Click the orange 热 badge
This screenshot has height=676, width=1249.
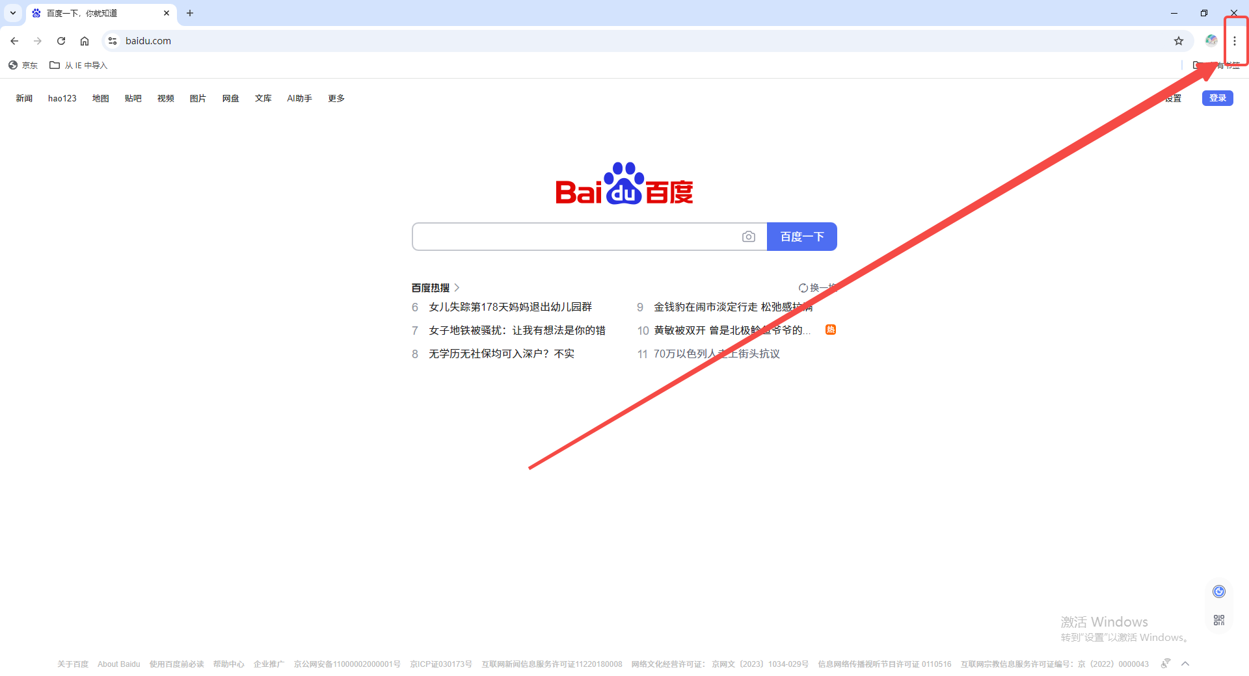(x=831, y=330)
